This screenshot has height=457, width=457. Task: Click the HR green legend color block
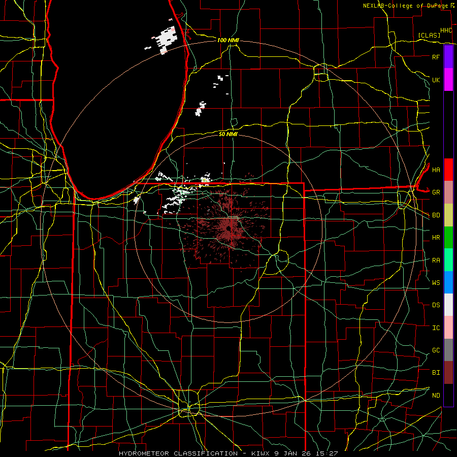[x=448, y=237]
